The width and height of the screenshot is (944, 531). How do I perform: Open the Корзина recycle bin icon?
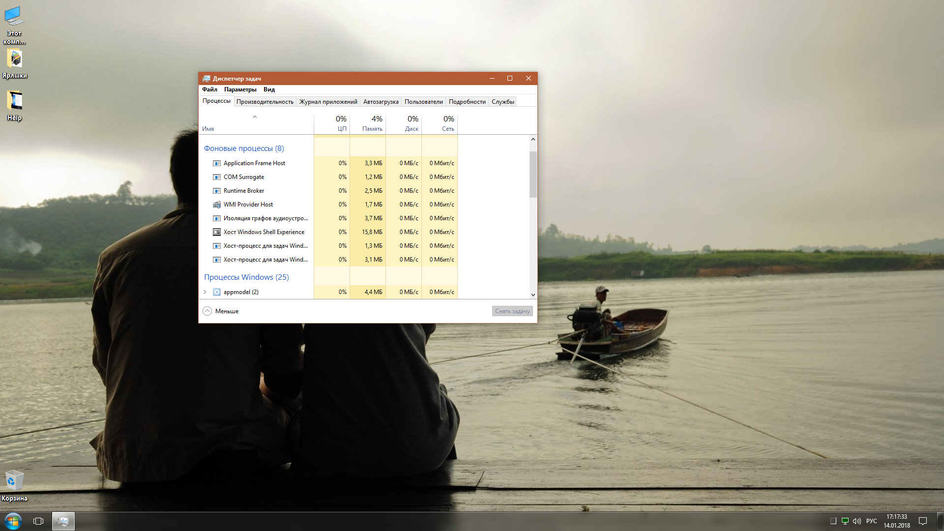(14, 480)
